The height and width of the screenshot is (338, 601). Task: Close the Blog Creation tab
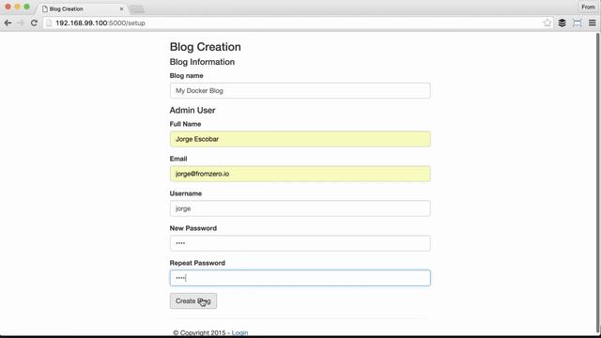pos(121,8)
